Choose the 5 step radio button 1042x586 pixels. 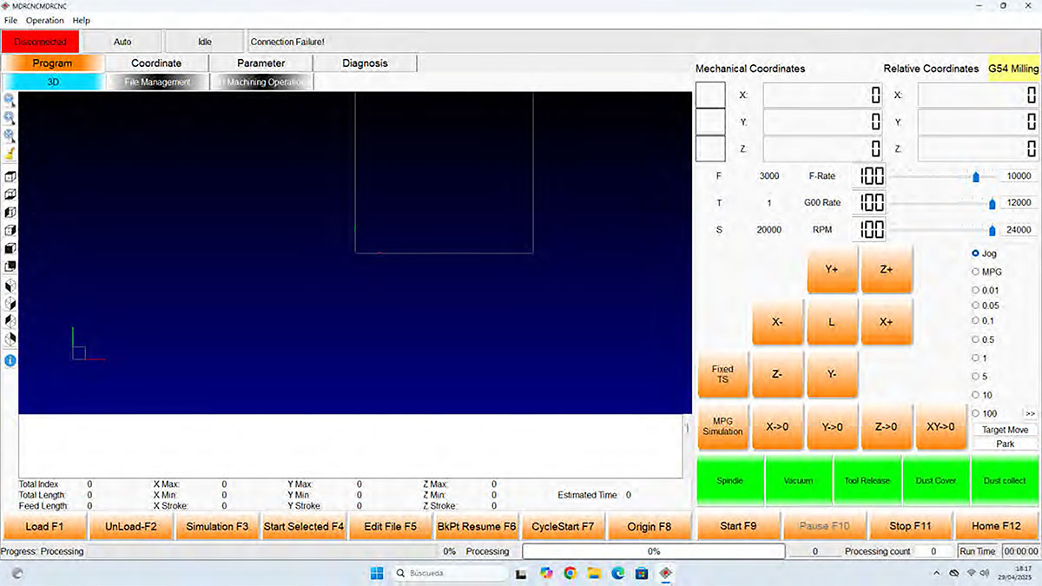pos(976,376)
